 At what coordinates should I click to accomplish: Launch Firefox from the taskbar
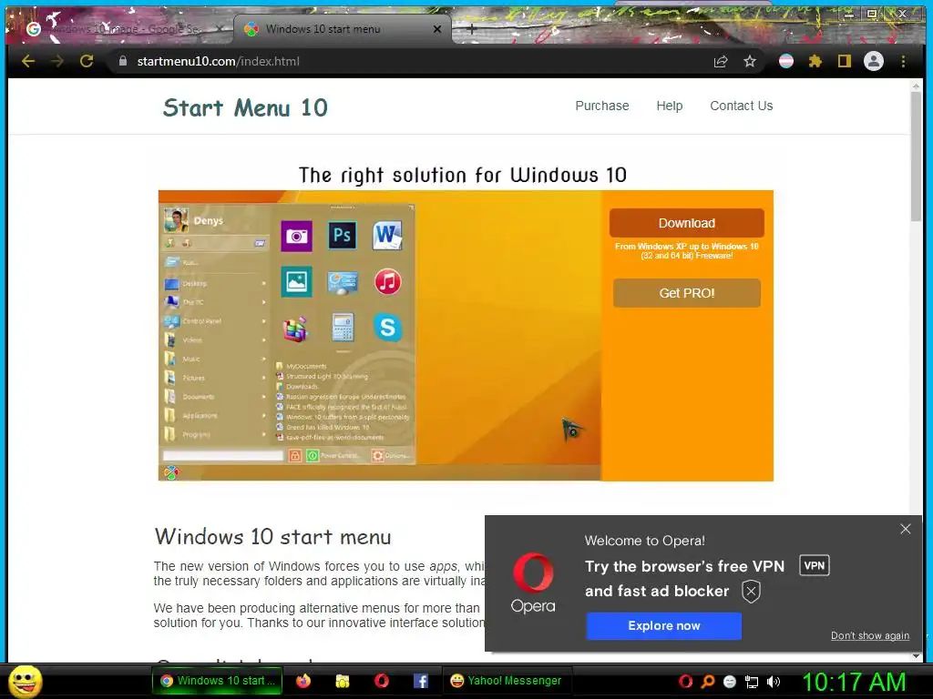[303, 681]
